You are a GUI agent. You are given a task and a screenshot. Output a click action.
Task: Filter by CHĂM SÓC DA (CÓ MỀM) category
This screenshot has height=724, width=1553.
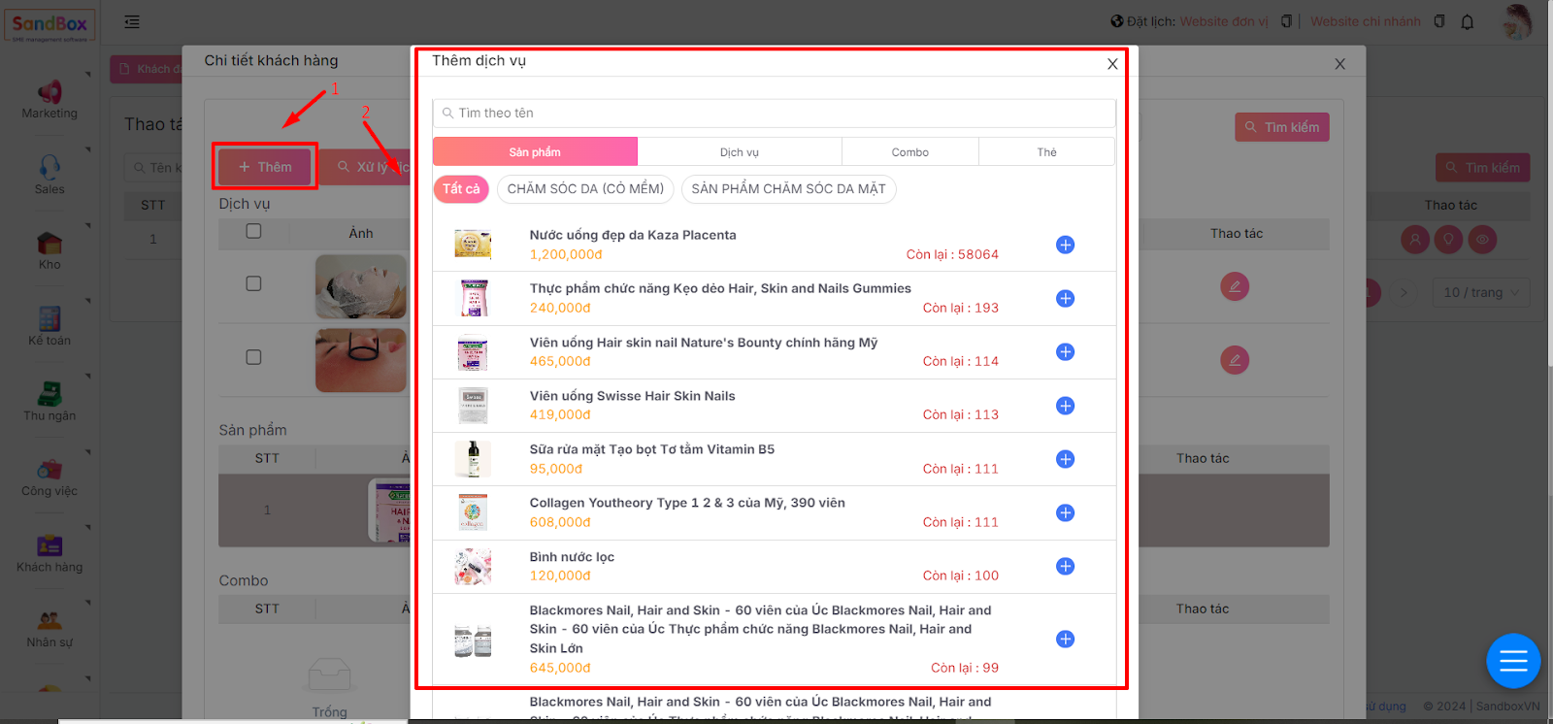(585, 189)
